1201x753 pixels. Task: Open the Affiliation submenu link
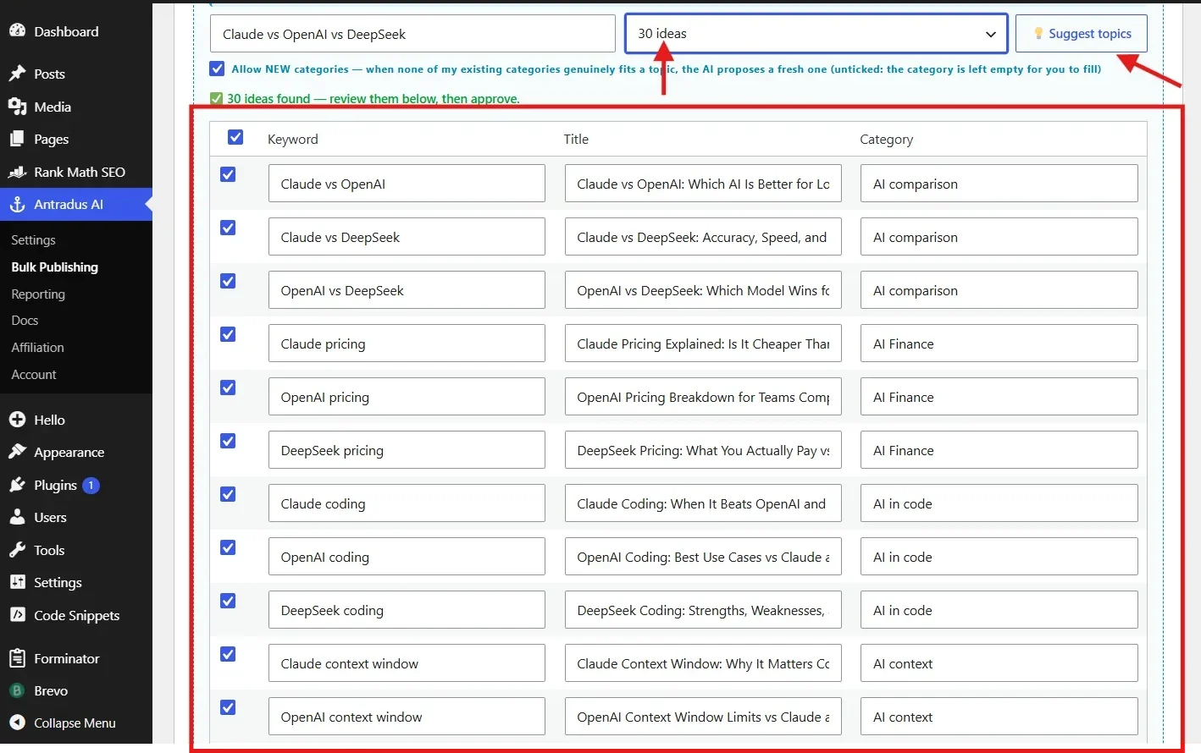click(37, 348)
